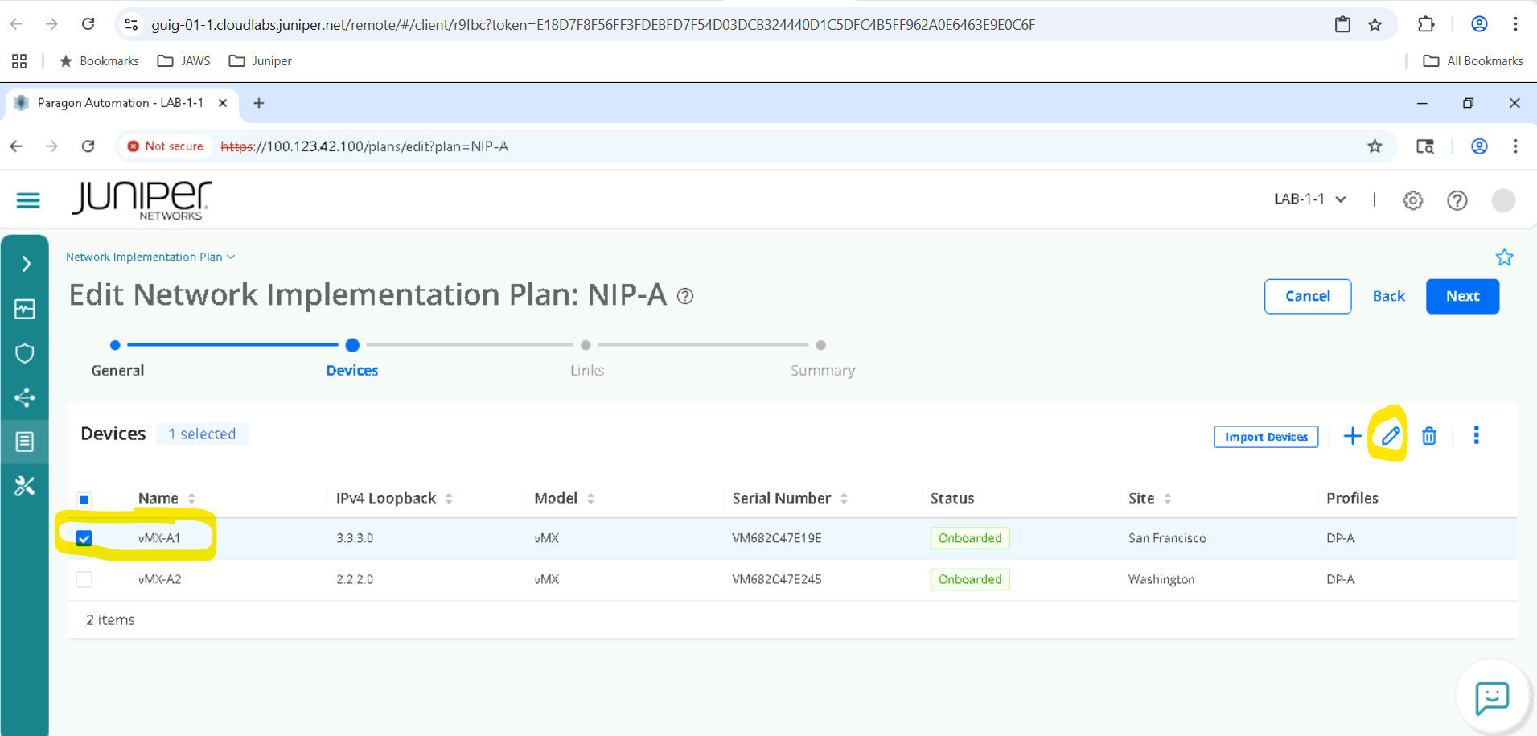Open the three-dot more options menu
The height and width of the screenshot is (736, 1537).
[x=1476, y=435]
